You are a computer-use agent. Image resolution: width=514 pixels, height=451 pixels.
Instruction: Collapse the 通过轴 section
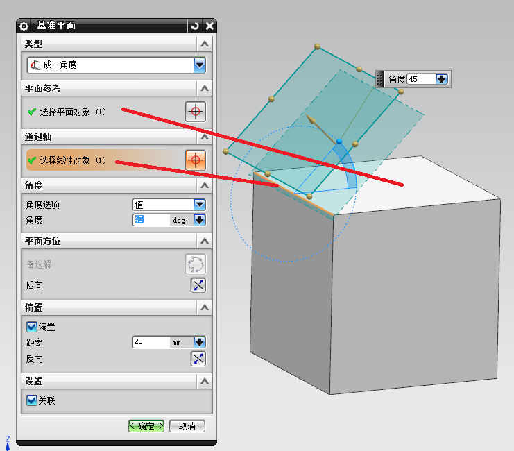(205, 137)
